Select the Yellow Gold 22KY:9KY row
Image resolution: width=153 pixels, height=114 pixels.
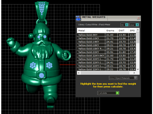point(106,56)
